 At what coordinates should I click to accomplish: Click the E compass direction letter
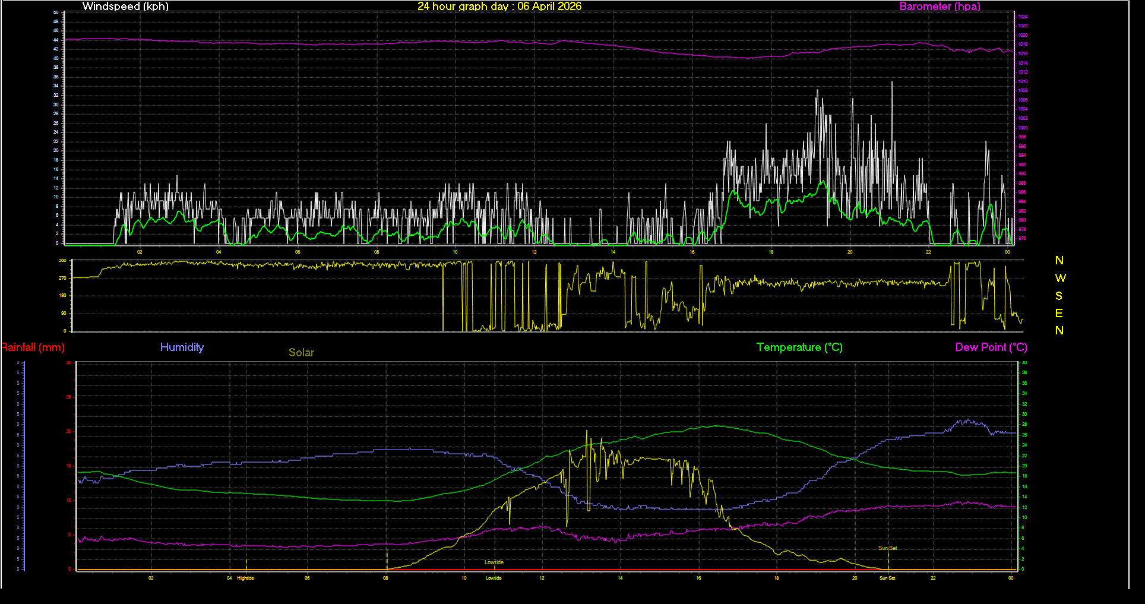1059,313
